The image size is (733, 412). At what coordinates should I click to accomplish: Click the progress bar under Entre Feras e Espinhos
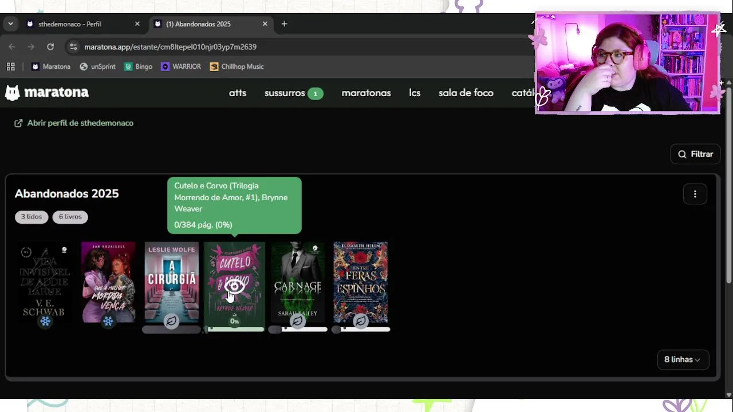tap(360, 330)
